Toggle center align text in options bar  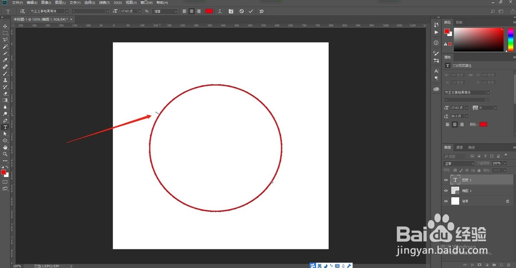tap(191, 11)
